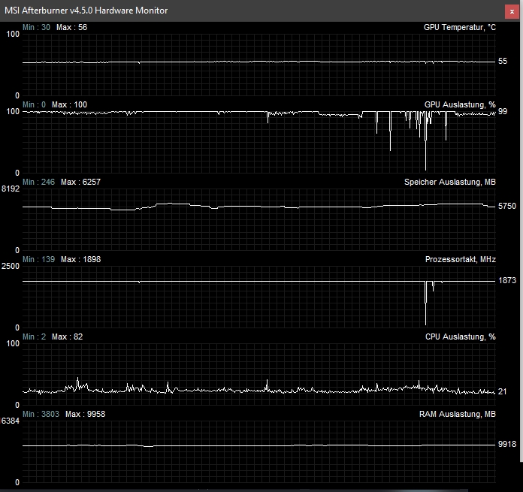
Task: Click the 6384 axis label of the RAM graph
Action: click(x=11, y=421)
